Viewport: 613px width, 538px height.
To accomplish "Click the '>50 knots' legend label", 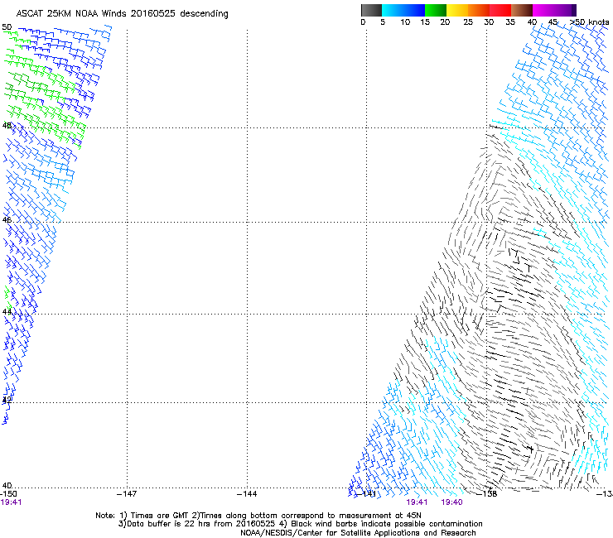I will click(589, 22).
